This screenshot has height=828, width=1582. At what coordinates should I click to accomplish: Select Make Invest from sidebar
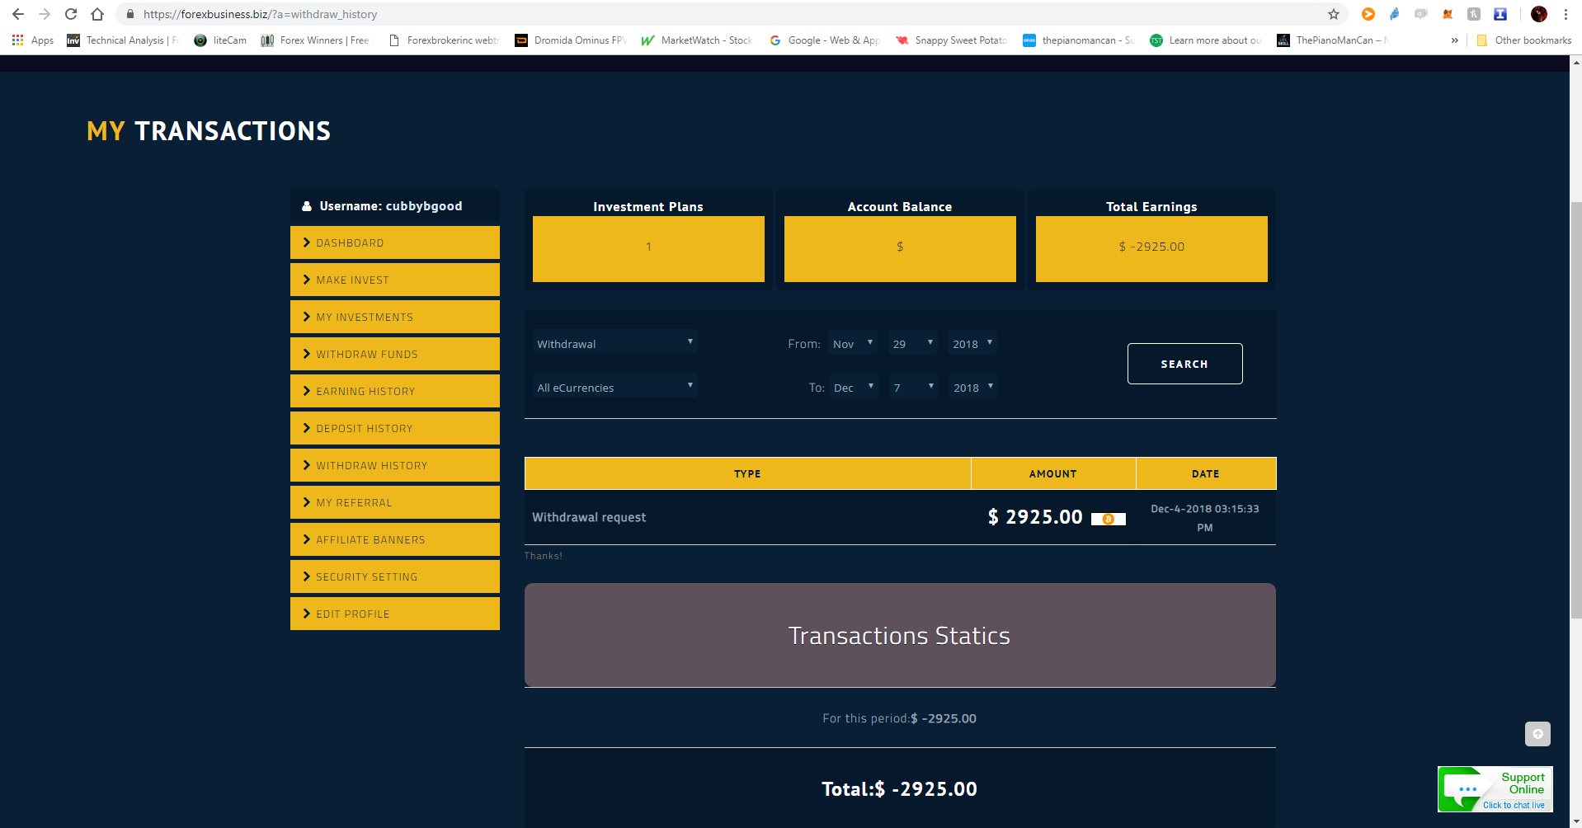pos(395,280)
